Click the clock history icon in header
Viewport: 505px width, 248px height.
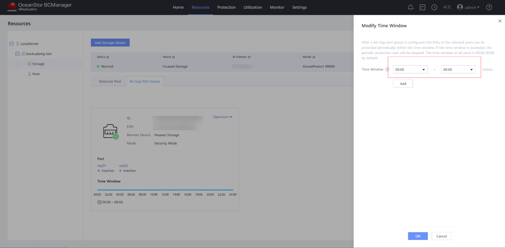(x=434, y=7)
